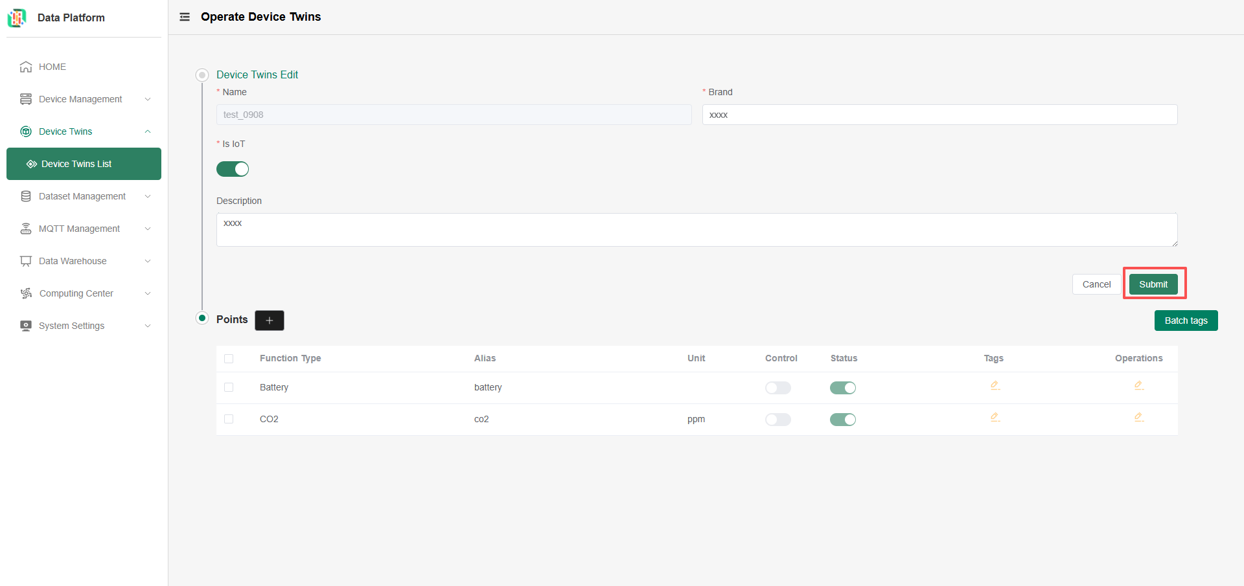Check the select-all checkbox in table header

[229, 359]
